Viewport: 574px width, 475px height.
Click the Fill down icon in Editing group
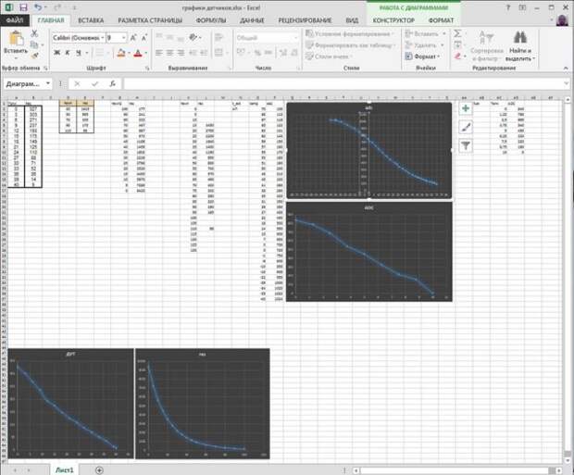pos(457,44)
